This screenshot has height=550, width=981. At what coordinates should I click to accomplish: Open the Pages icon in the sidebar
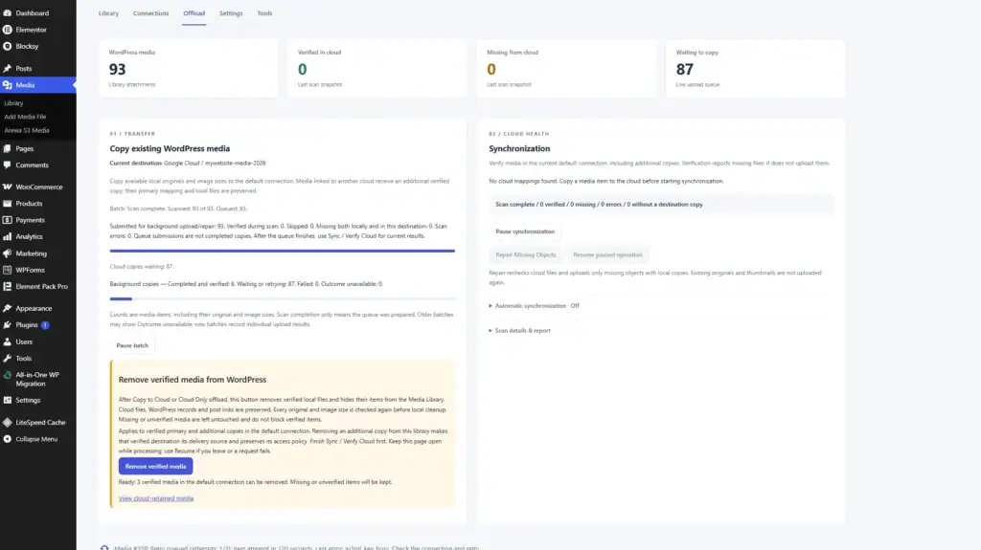[x=7, y=149]
